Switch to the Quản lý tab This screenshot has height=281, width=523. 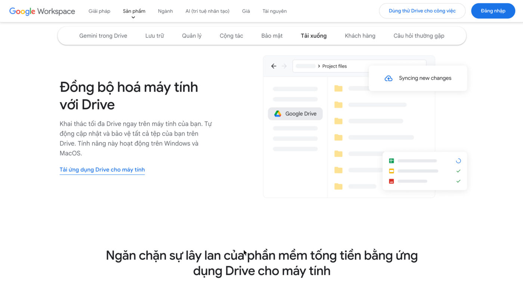click(192, 36)
